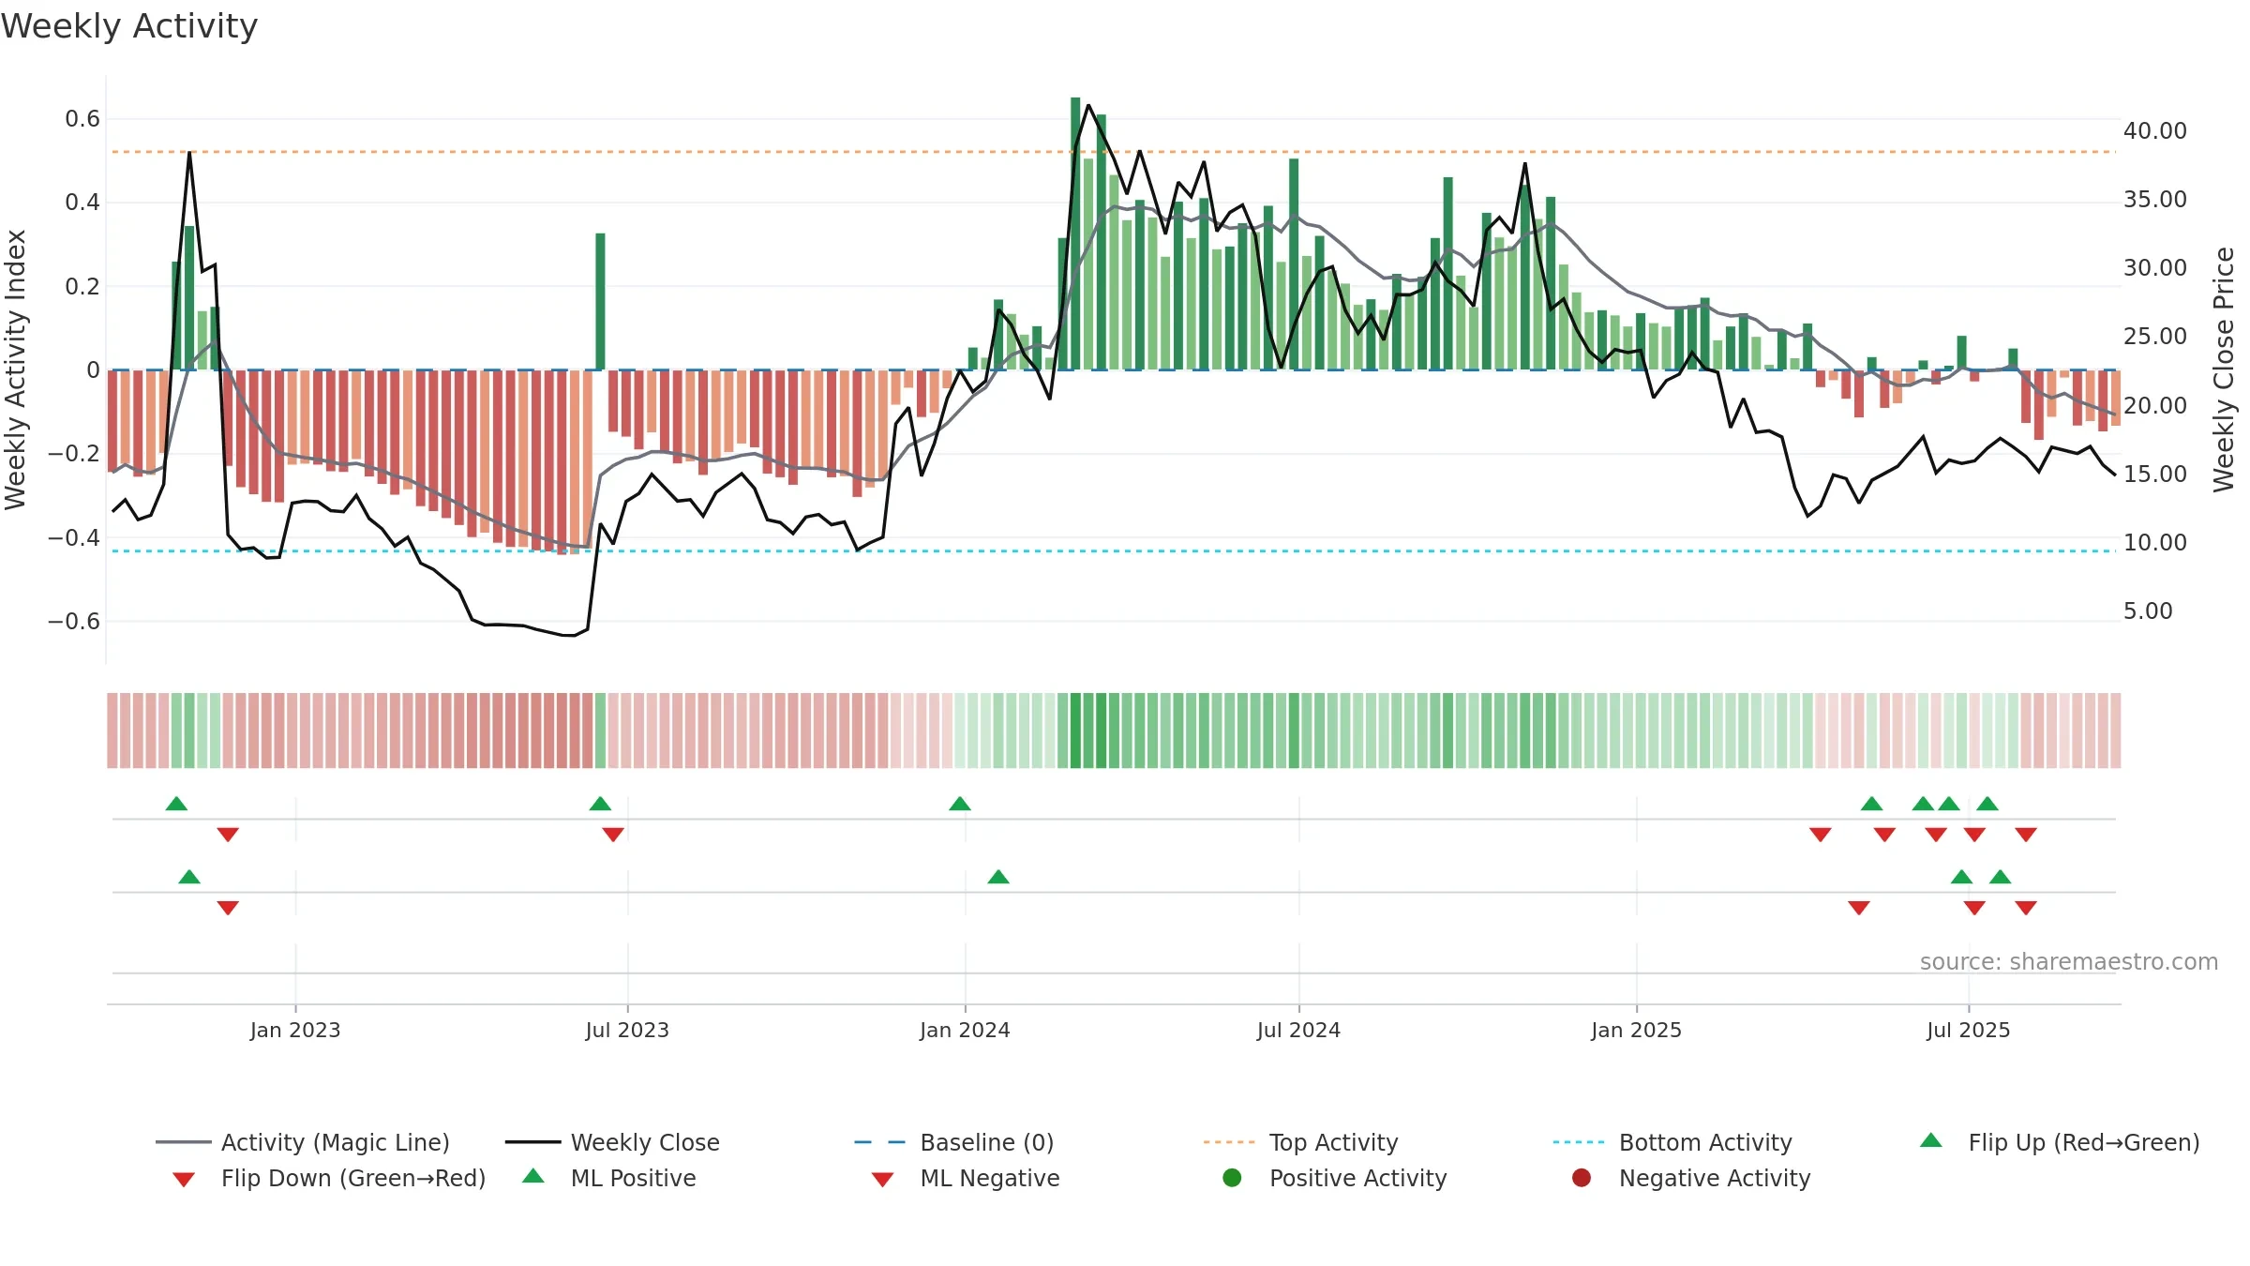Toggle the ML Negative legend entry
Screen dimensions: 2250x1266
[x=966, y=1178]
